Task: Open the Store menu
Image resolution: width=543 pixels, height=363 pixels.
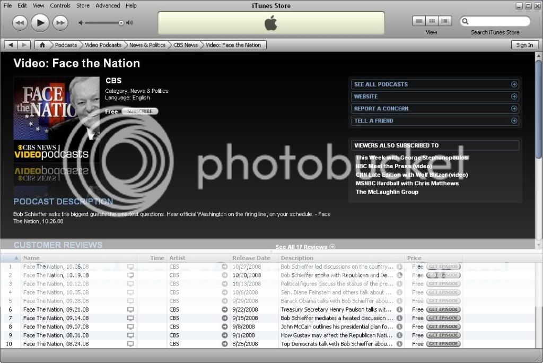Action: (83, 5)
